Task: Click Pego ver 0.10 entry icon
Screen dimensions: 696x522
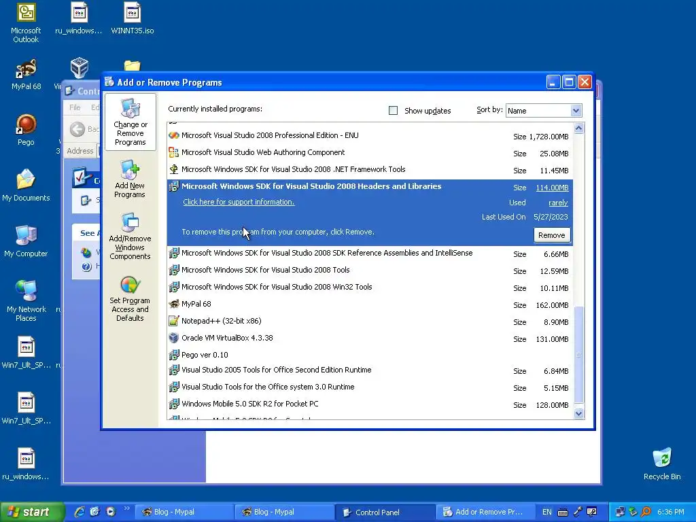Action: pyautogui.click(x=173, y=355)
